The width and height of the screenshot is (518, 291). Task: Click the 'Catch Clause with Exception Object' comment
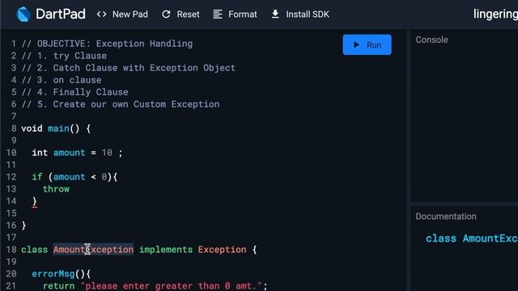(144, 68)
